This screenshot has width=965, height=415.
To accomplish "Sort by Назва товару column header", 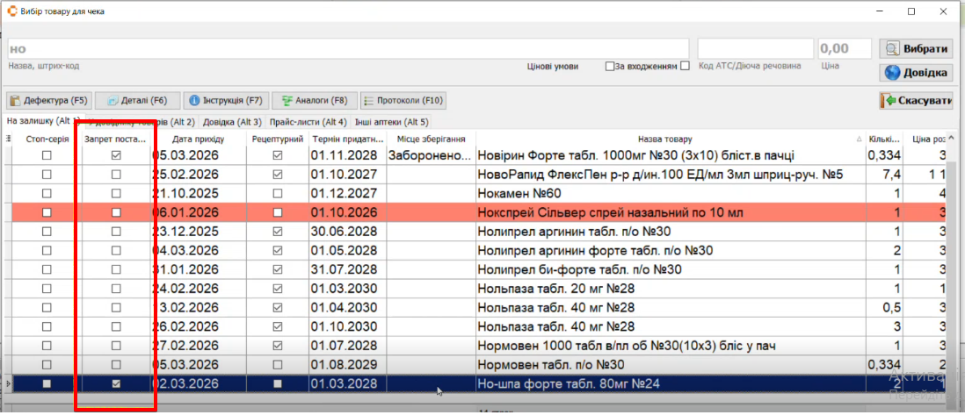I will pos(665,140).
